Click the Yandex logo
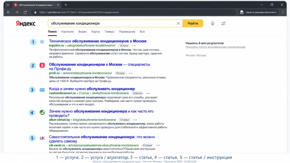The height and width of the screenshot is (163, 290). coord(25,23)
